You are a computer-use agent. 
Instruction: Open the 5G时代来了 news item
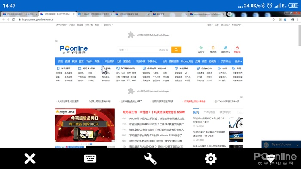coord(209,134)
